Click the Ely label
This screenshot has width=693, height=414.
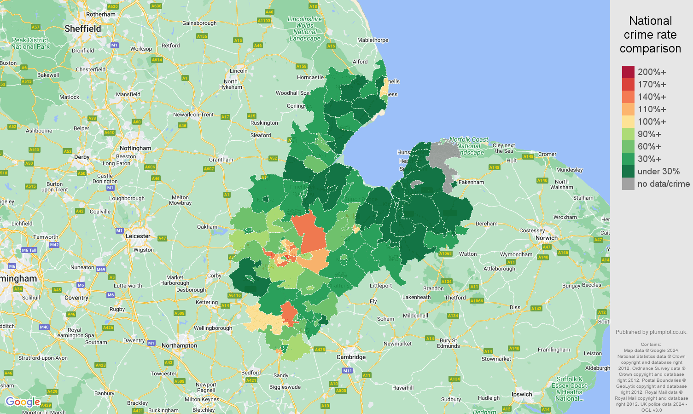point(373,302)
